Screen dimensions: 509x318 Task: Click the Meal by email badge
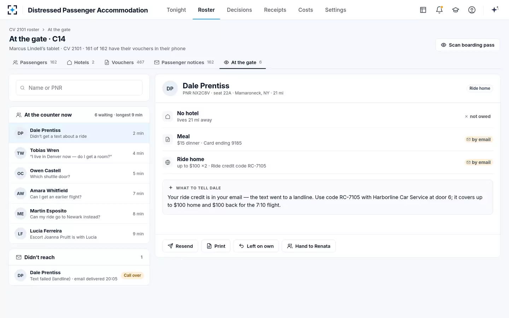[479, 140]
